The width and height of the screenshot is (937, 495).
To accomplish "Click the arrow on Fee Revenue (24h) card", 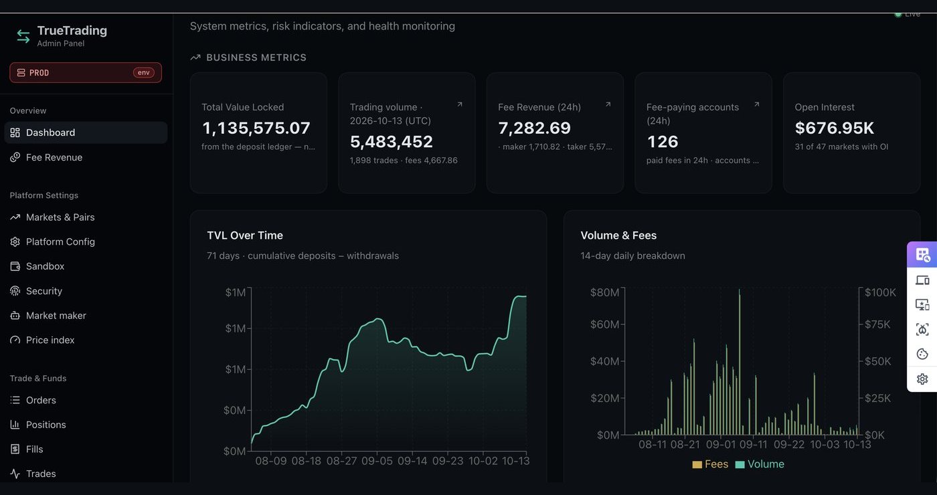I will pyautogui.click(x=608, y=104).
